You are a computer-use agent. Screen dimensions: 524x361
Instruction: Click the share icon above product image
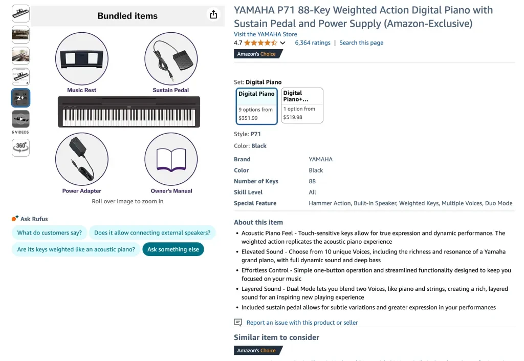click(x=213, y=14)
